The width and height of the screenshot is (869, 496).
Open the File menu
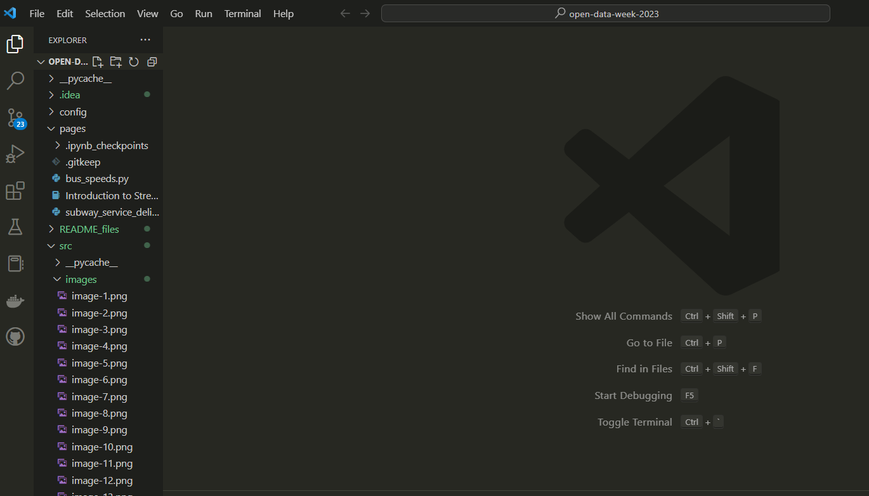[37, 13]
